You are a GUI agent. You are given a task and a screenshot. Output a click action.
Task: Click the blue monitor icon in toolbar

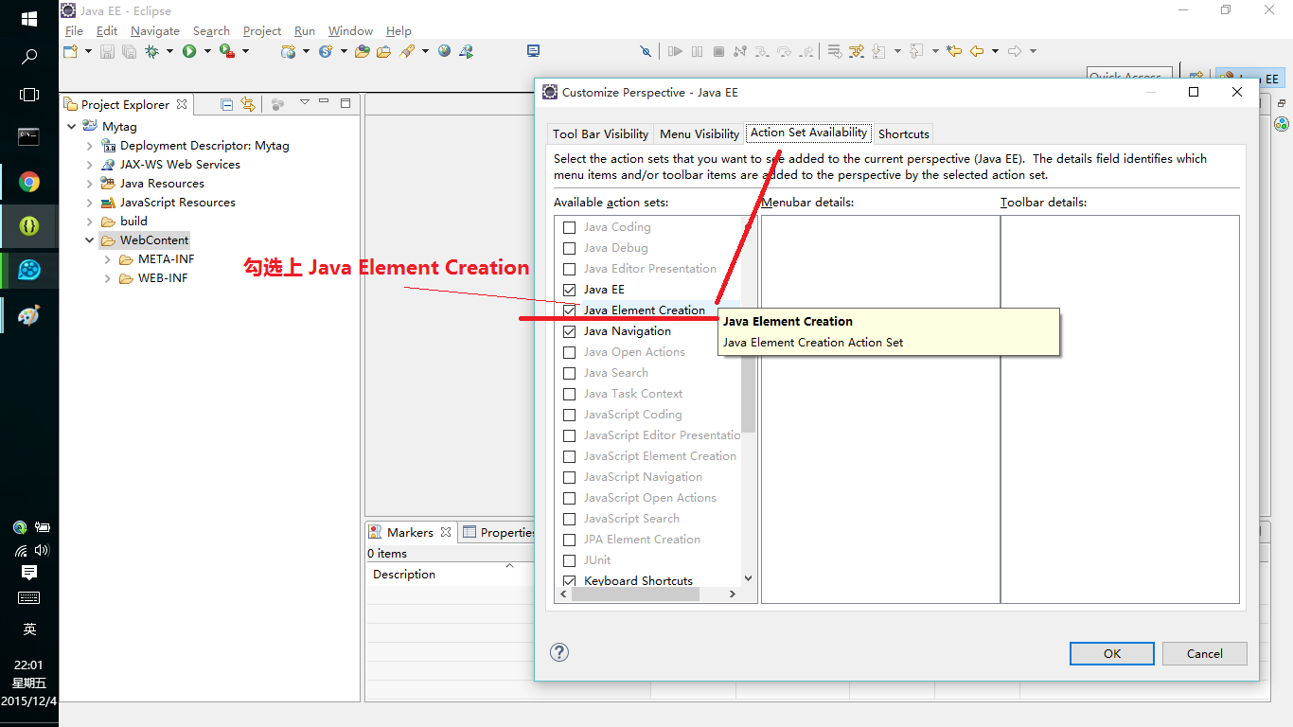[x=533, y=50]
